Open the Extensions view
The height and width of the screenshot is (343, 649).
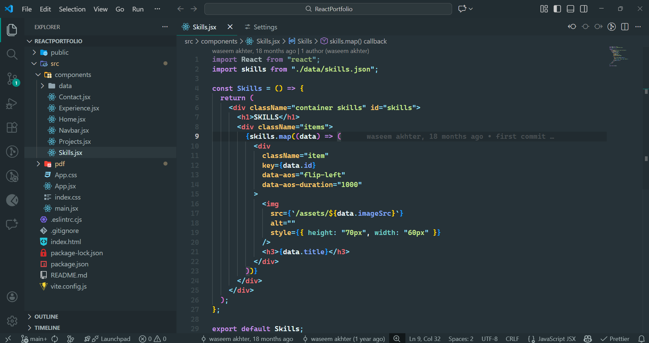point(12,127)
